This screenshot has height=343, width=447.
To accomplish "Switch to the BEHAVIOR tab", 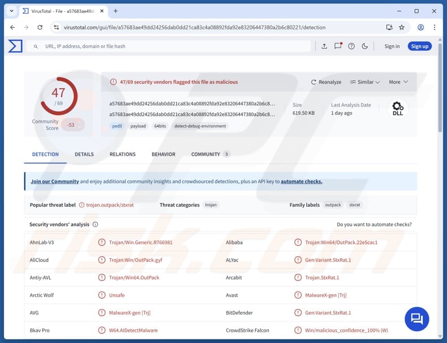I will (164, 155).
